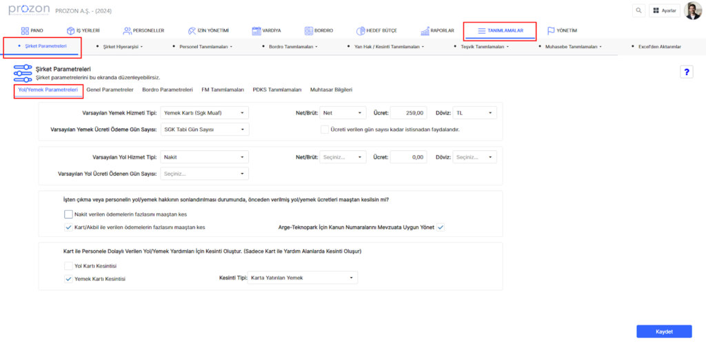Click the search magnifier icon
The image size is (706, 346).
click(640, 11)
